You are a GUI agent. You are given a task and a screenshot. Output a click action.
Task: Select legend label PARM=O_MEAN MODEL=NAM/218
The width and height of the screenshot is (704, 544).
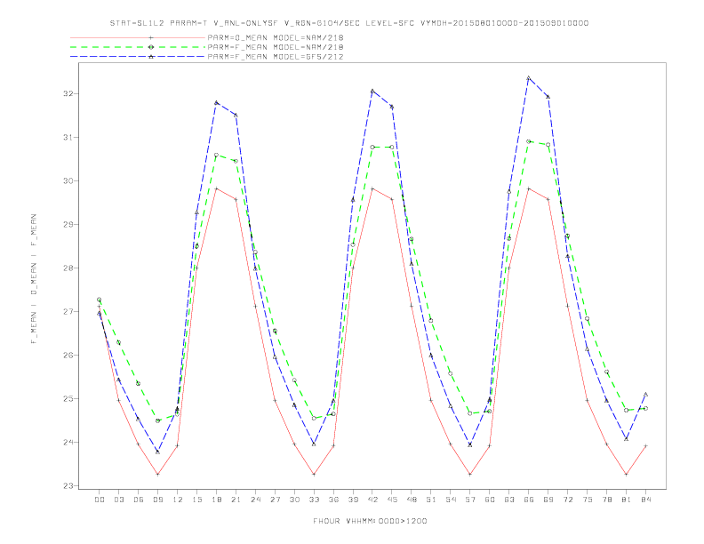276,37
